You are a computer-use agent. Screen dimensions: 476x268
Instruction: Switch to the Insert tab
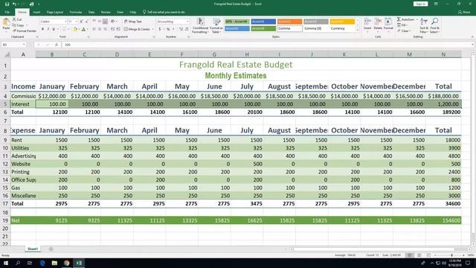click(36, 12)
